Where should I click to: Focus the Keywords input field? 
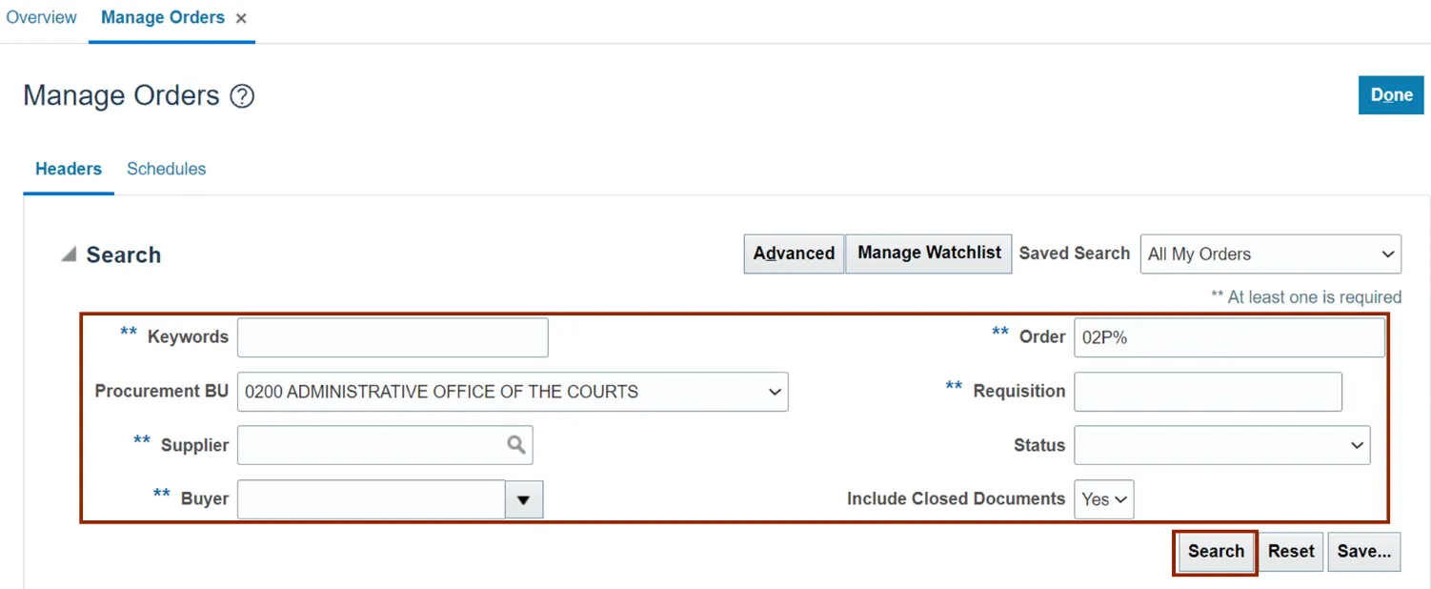coord(393,337)
